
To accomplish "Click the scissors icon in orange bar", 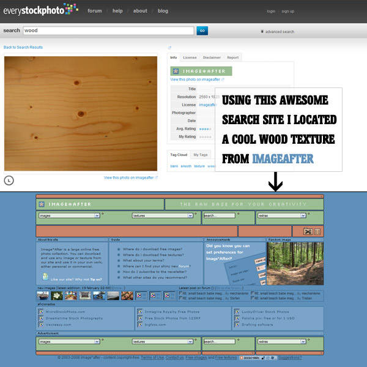I will pyautogui.click(x=307, y=231).
